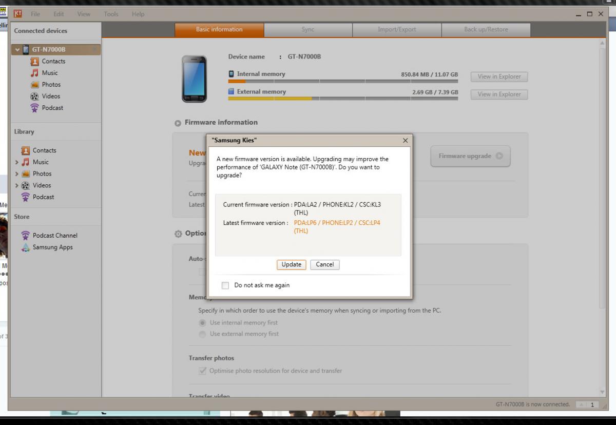
Task: Open Samsung Apps store icon
Action: [26, 247]
